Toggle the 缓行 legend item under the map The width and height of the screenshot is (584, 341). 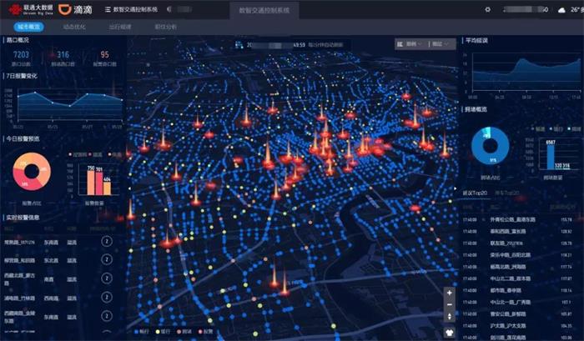click(167, 332)
